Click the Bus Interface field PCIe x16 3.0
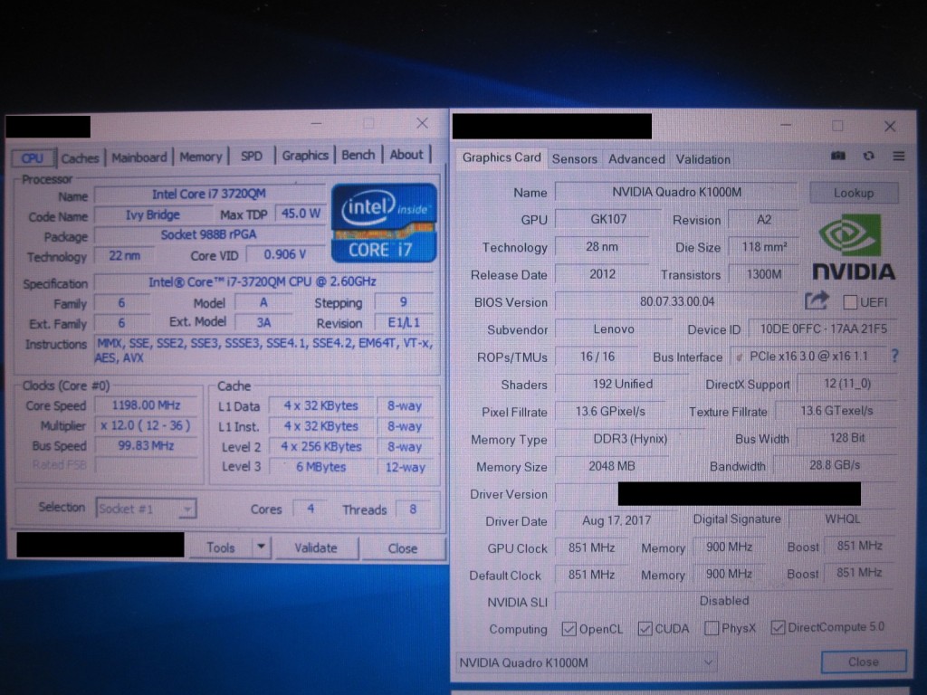Image resolution: width=927 pixels, height=695 pixels. pyautogui.click(x=808, y=357)
